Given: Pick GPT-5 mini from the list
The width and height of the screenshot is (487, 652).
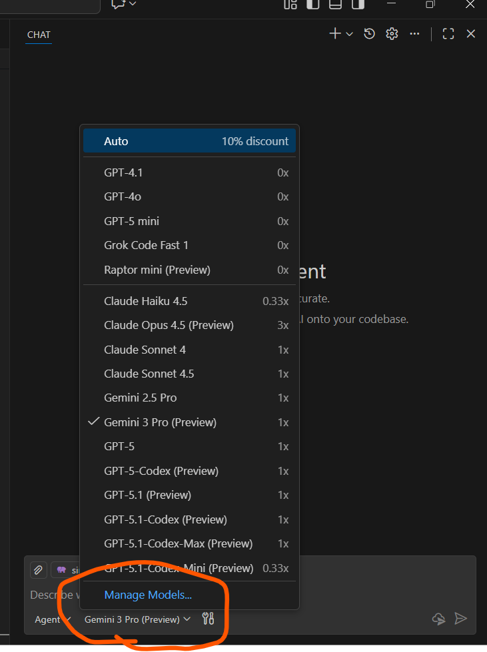Looking at the screenshot, I should pos(132,221).
